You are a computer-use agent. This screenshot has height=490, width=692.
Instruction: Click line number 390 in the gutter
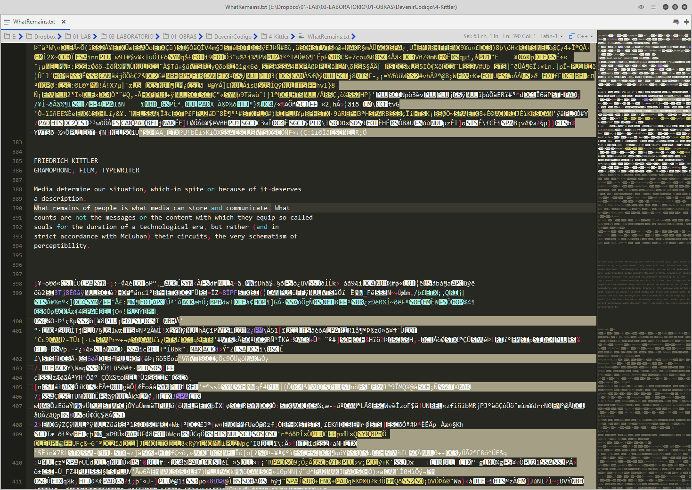17,208
